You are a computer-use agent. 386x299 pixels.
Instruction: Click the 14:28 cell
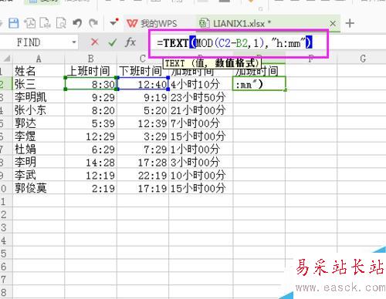(x=90, y=162)
